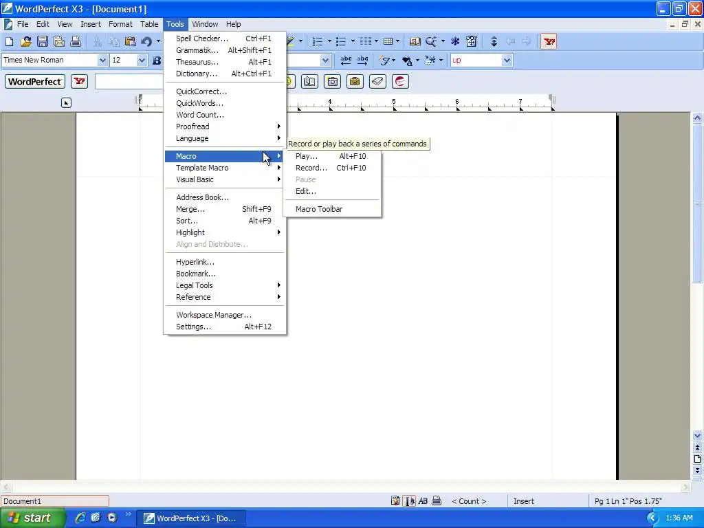Click the eraser-like icon in Yahoo toolbar
The width and height of the screenshot is (704, 528).
pyautogui.click(x=377, y=82)
